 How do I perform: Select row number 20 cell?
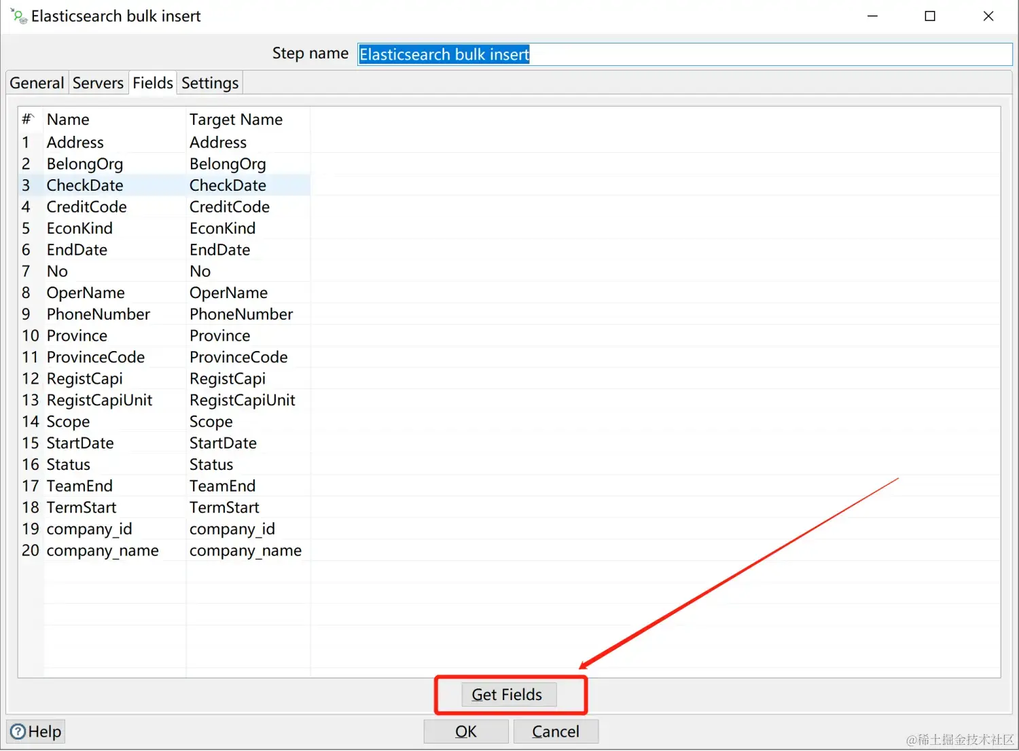coord(31,551)
